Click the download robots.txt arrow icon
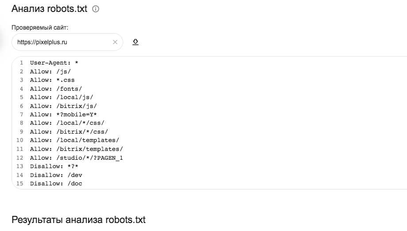Viewport: 407px width, 231px height. click(136, 42)
